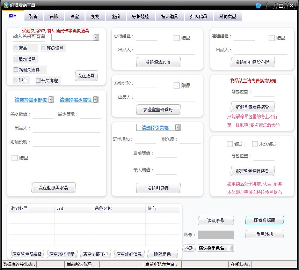Image resolution: width=299 pixels, height=270 pixels.
Task: Open the 首饰 tab
Action: click(54, 16)
